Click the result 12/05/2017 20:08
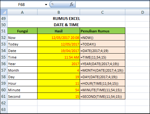This screenshot has height=114, width=150. [59, 37]
